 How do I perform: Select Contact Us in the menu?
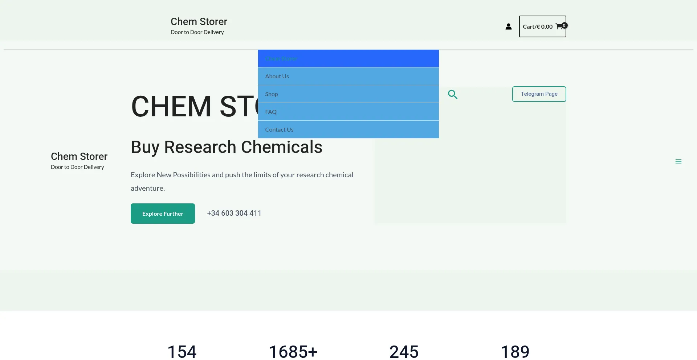pos(279,129)
